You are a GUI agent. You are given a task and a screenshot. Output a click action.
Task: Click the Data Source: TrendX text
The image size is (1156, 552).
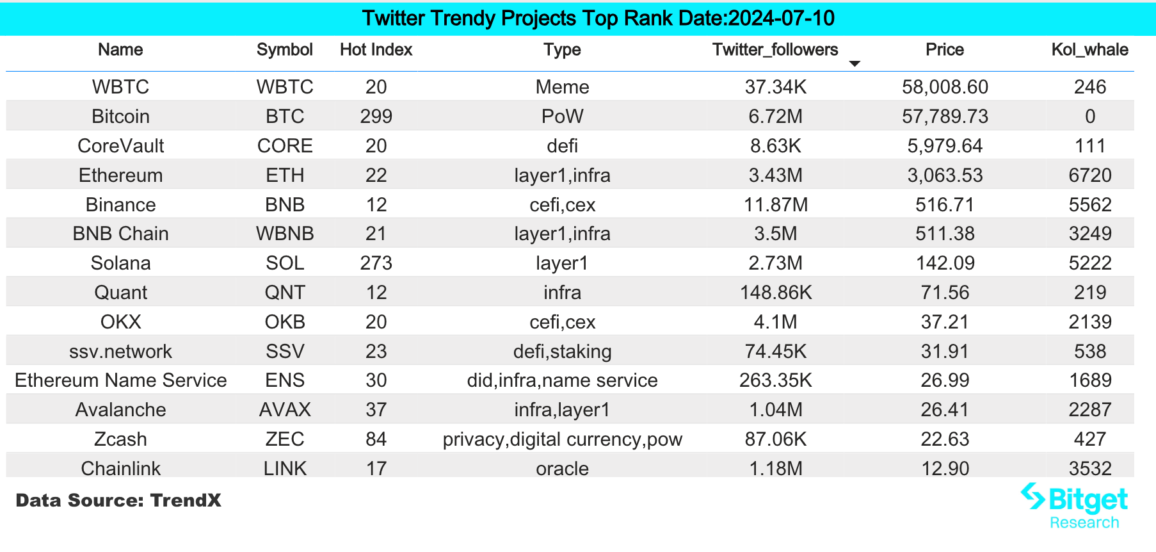pos(118,500)
